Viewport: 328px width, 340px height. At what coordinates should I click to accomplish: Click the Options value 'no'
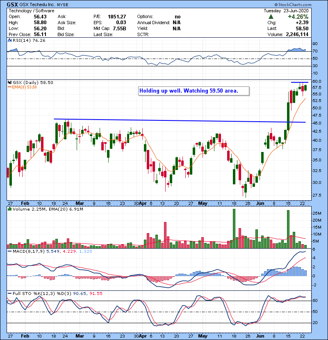tap(178, 17)
